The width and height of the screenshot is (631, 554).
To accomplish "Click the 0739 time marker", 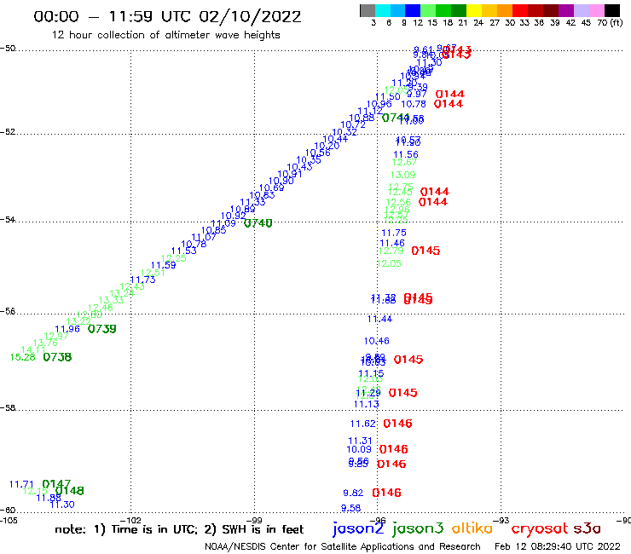I will [101, 329].
